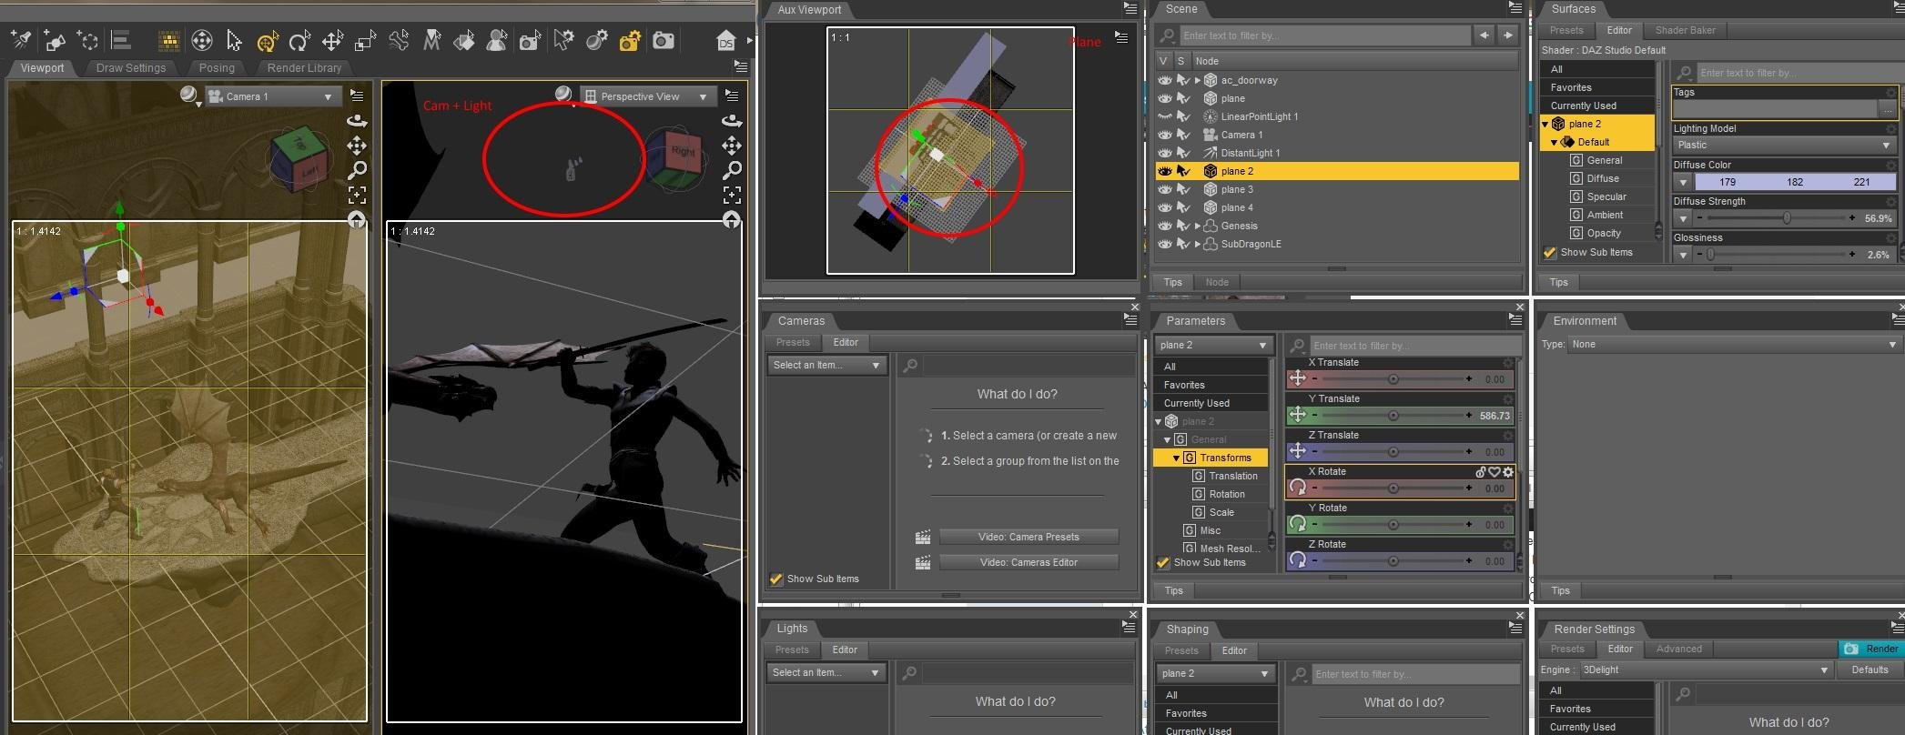Open the Render Engine 3Delight dropdown
Image resolution: width=1905 pixels, height=735 pixels.
(1706, 670)
